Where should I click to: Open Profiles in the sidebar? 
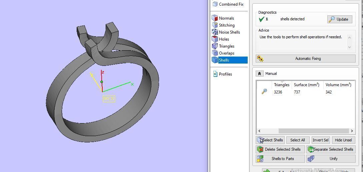pyautogui.click(x=225, y=74)
